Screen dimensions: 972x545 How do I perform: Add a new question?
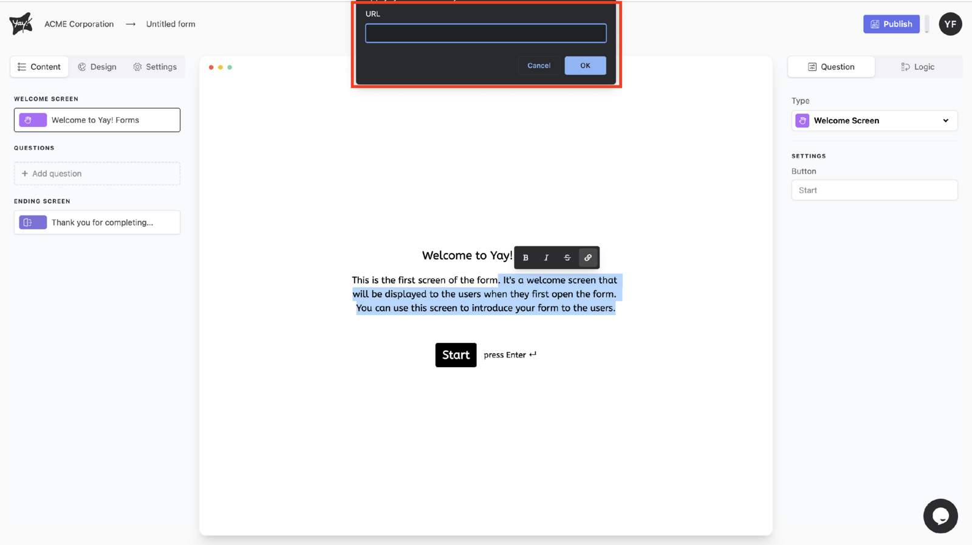click(x=97, y=174)
